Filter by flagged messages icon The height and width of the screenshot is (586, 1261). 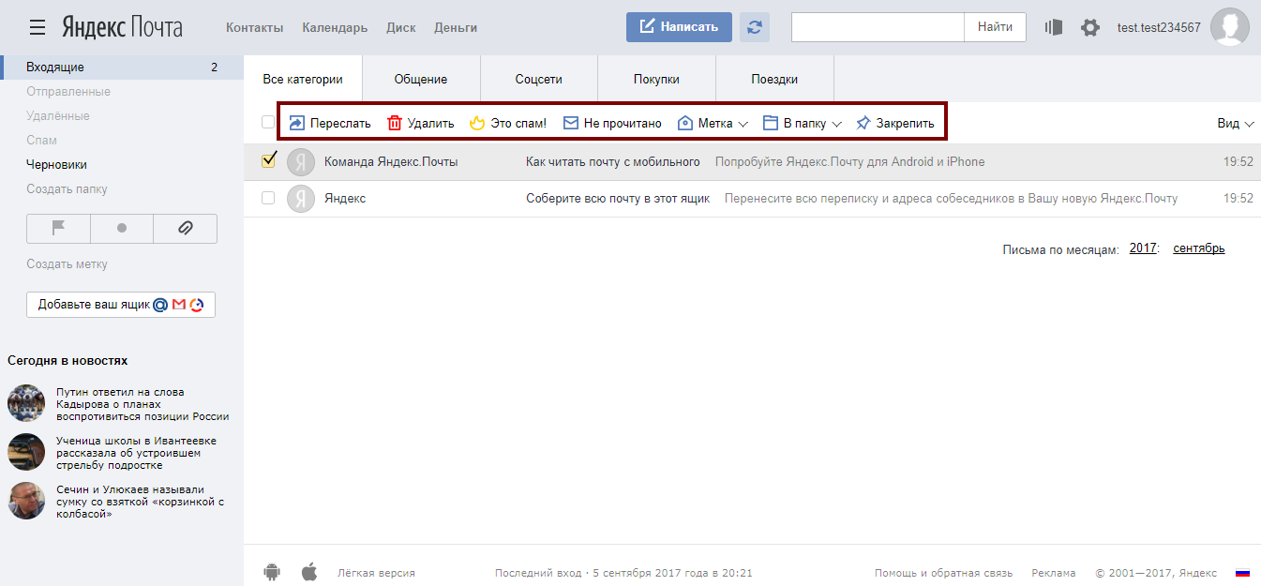pyautogui.click(x=58, y=229)
